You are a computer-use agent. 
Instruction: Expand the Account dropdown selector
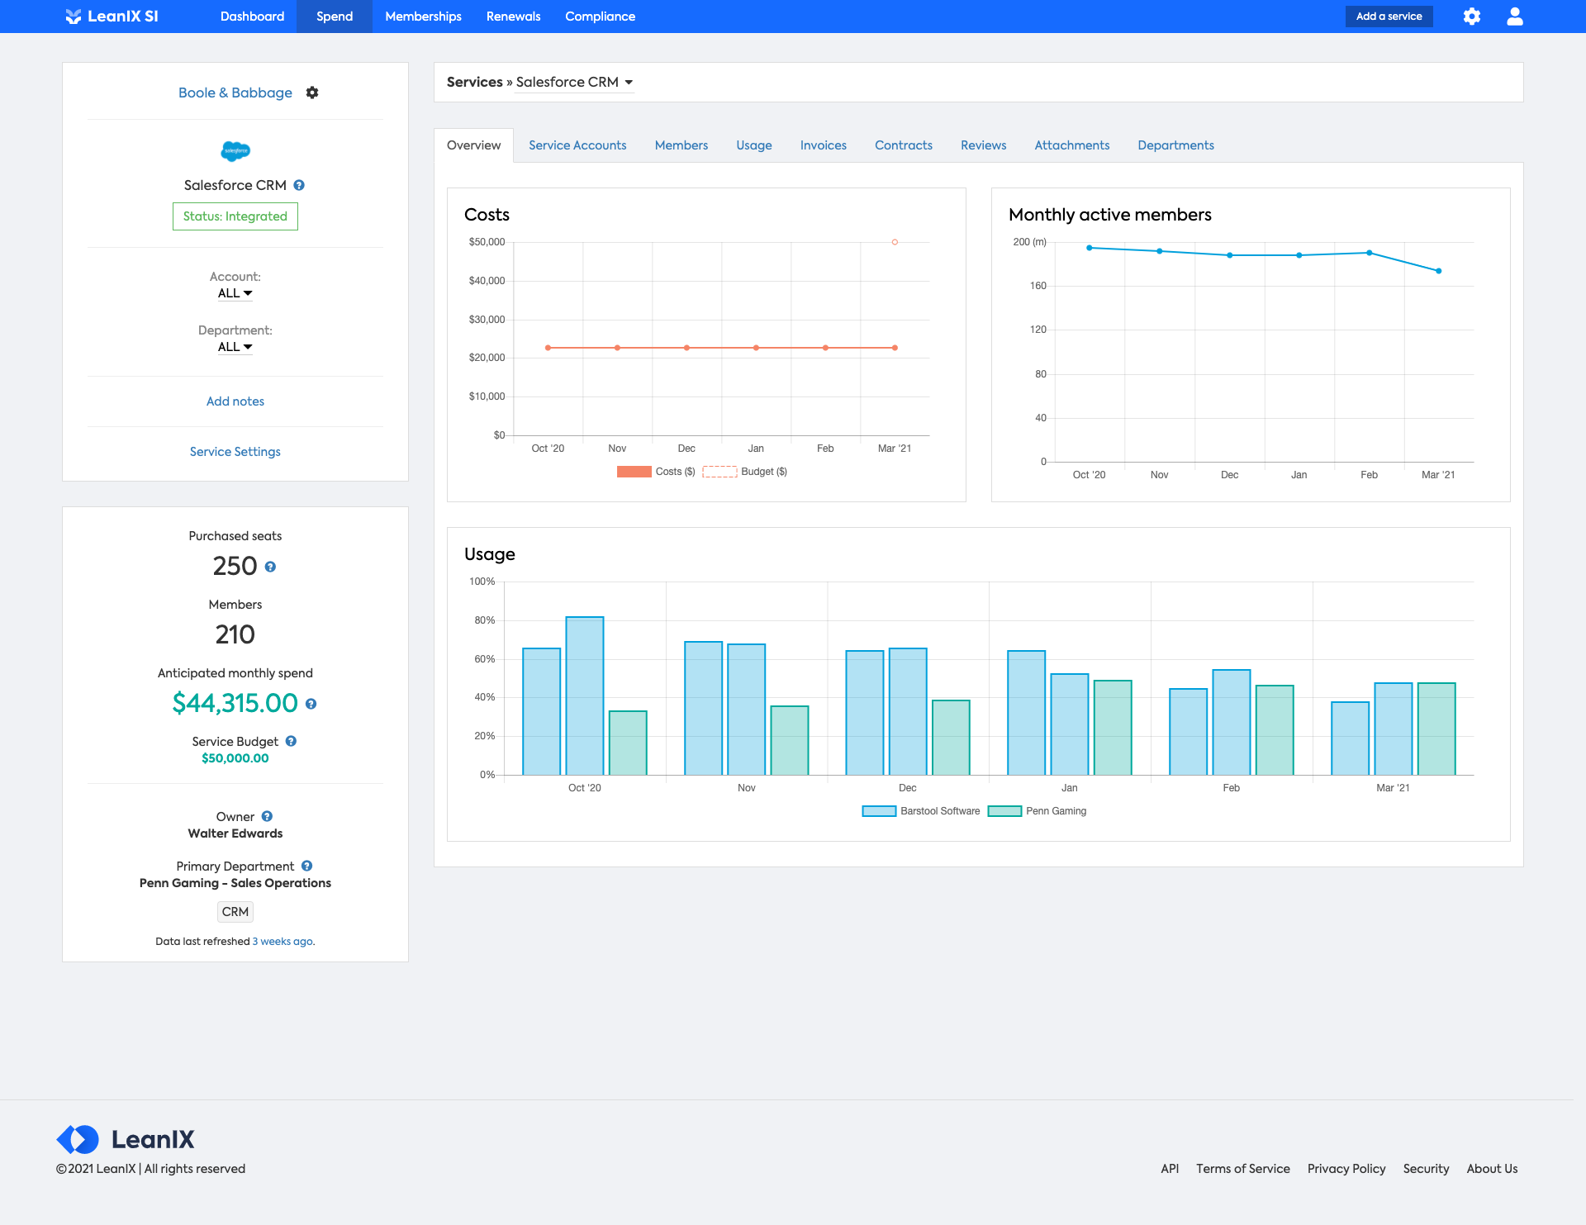[235, 292]
